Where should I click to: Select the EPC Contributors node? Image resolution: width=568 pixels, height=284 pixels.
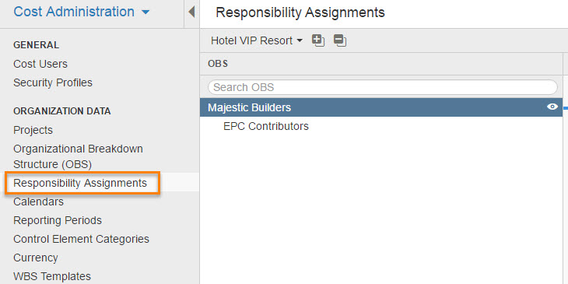coord(266,126)
